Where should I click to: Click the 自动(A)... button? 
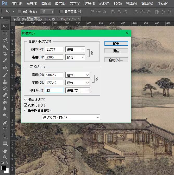(x=116, y=60)
